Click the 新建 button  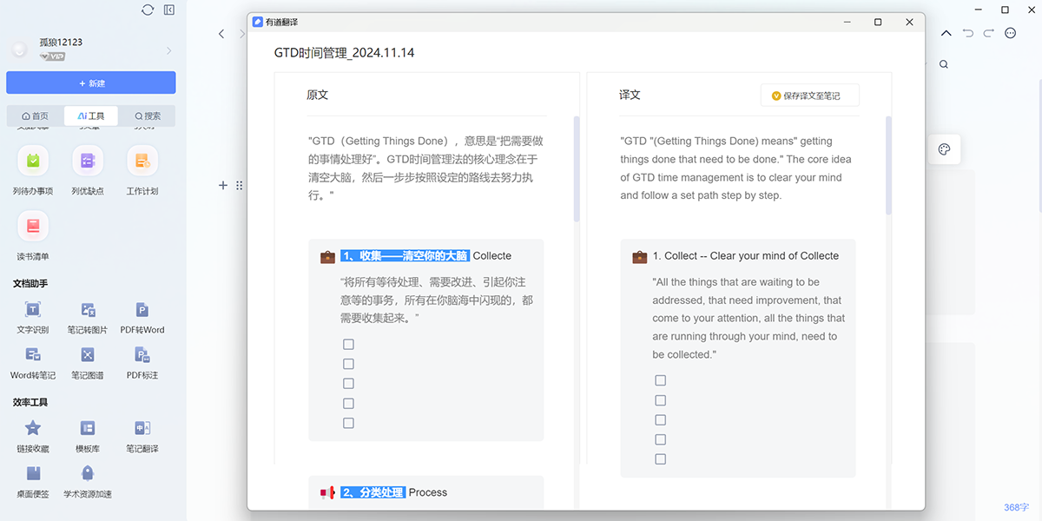pyautogui.click(x=91, y=82)
